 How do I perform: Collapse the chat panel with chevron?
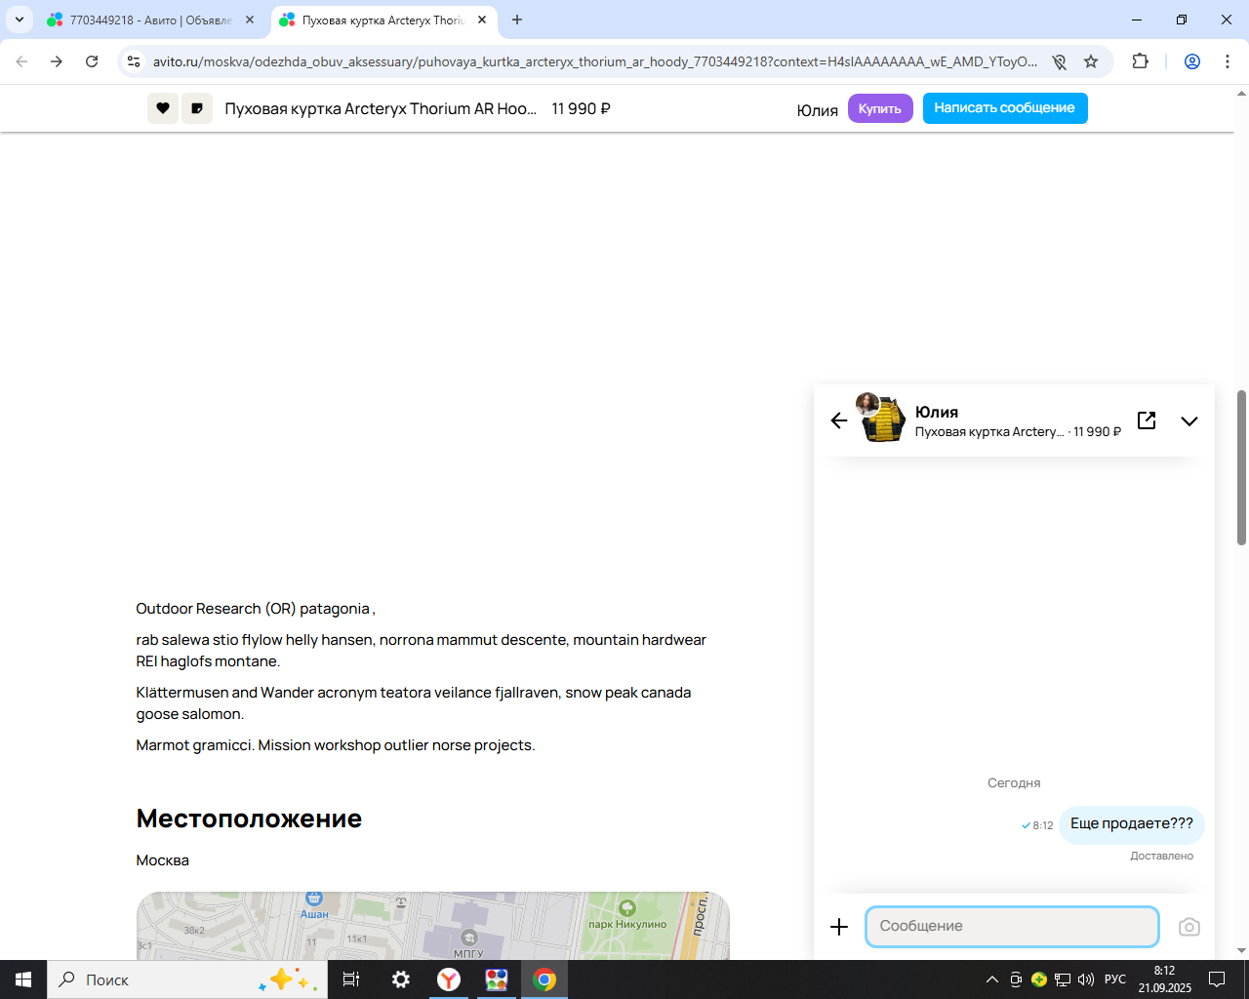coord(1189,421)
